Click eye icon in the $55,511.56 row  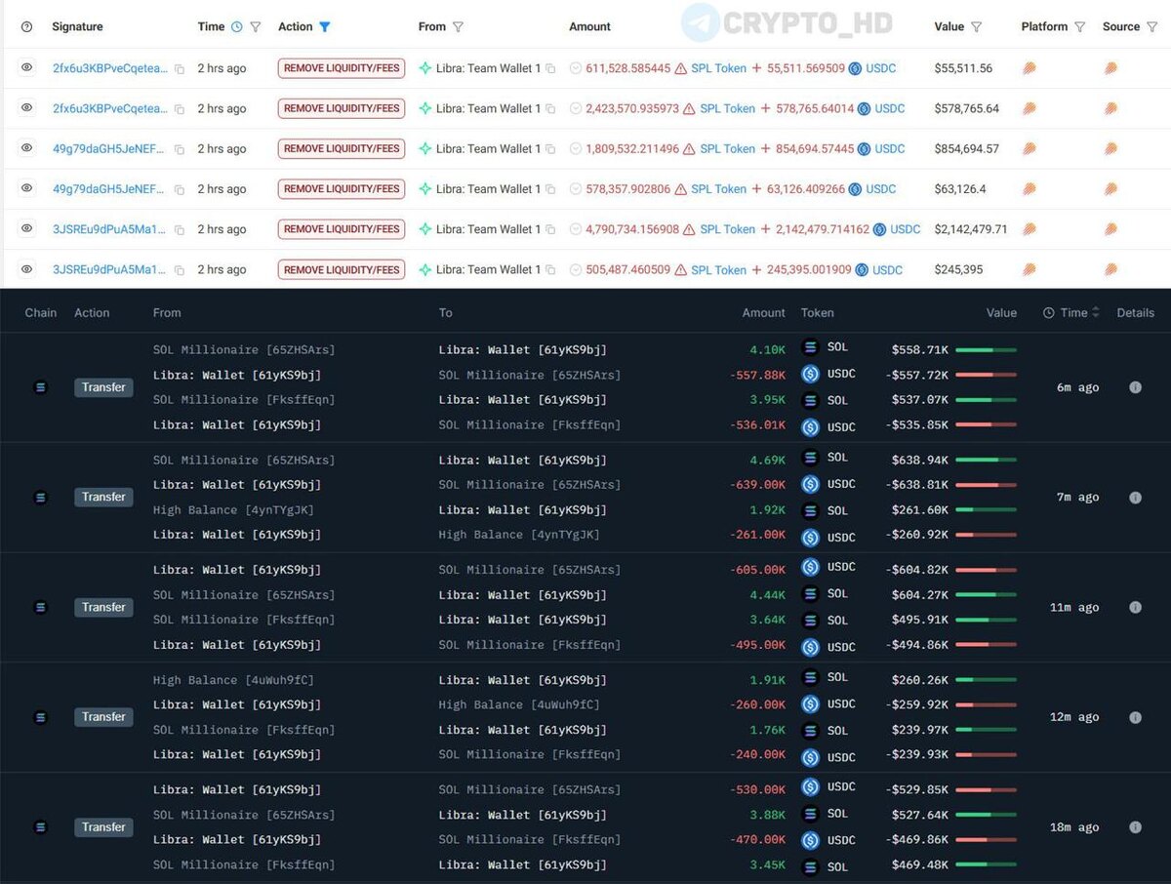pyautogui.click(x=27, y=68)
